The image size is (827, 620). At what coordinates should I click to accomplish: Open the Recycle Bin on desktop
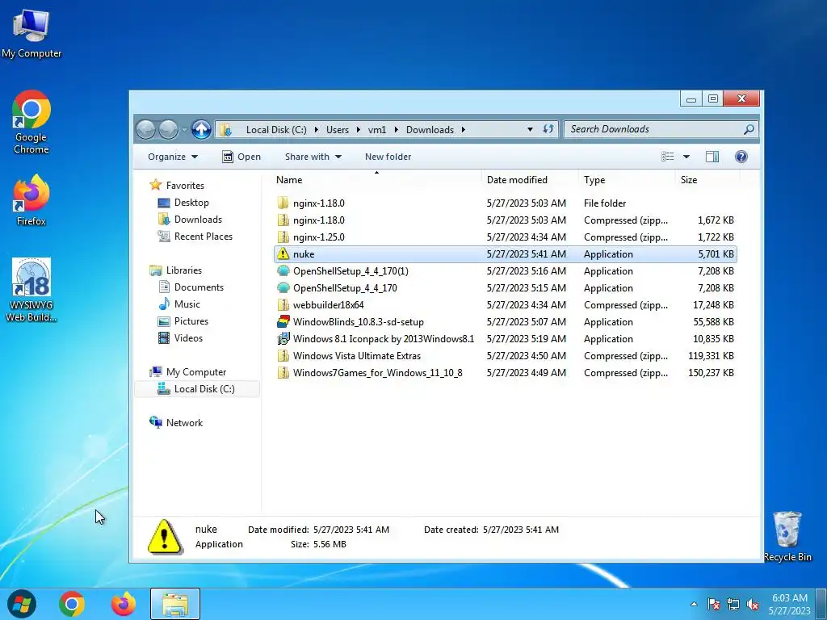(787, 536)
